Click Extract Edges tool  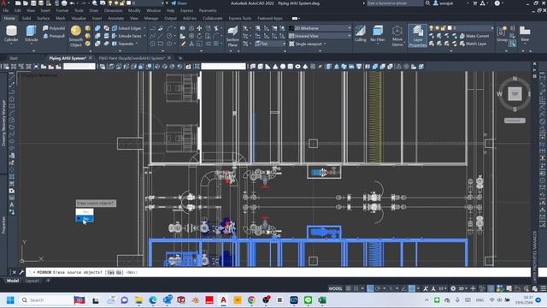[126, 28]
